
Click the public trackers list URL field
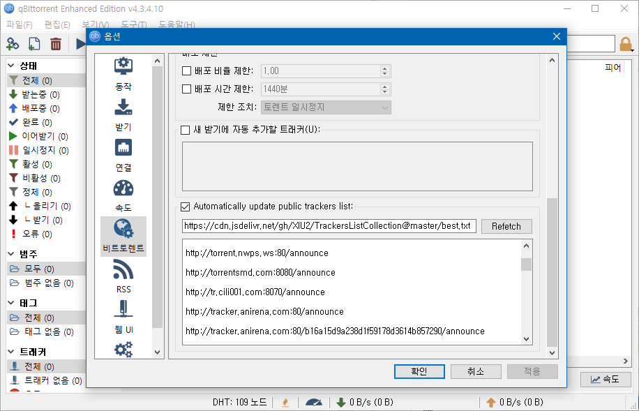click(x=329, y=226)
